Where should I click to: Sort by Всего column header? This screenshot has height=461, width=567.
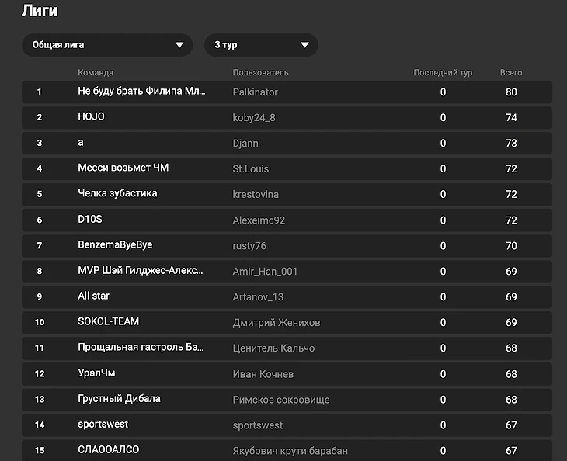510,73
